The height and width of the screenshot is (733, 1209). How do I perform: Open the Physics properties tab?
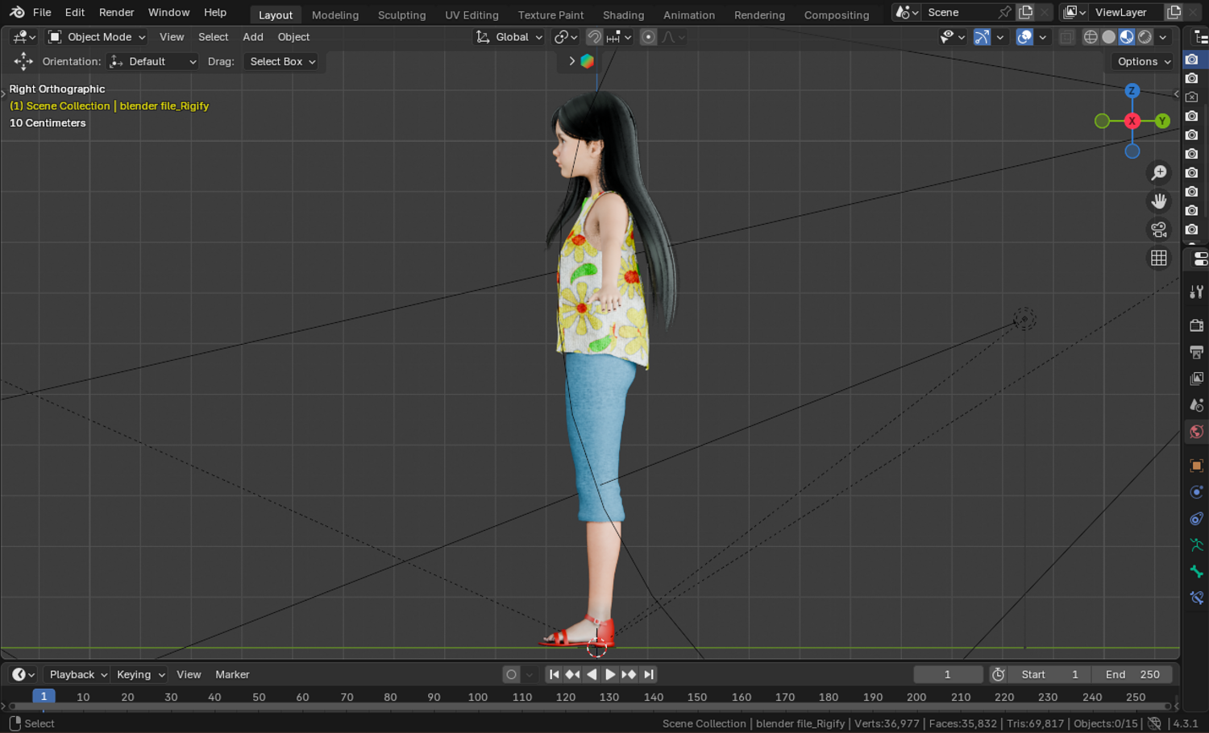tap(1197, 492)
